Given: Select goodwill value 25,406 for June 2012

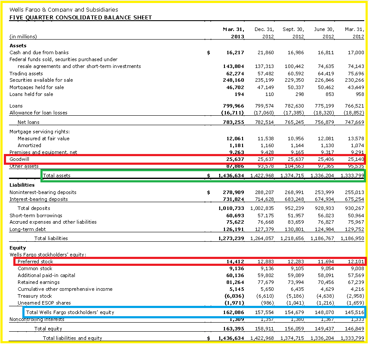Looking at the screenshot, I should click(x=326, y=159).
